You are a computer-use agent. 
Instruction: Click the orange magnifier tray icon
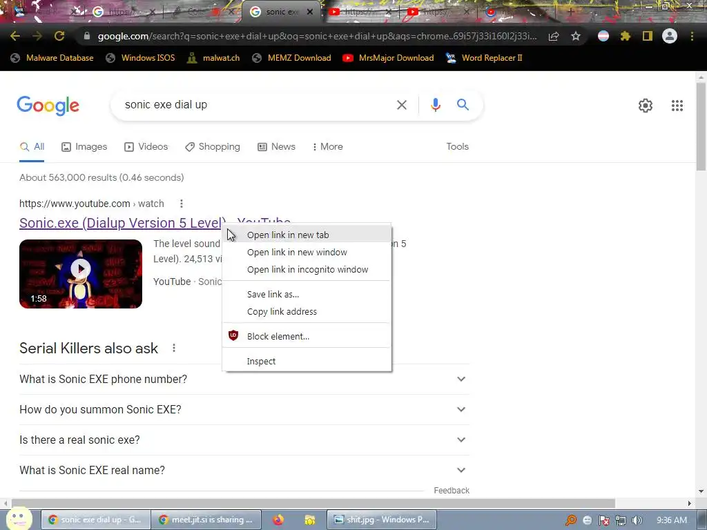click(x=571, y=520)
